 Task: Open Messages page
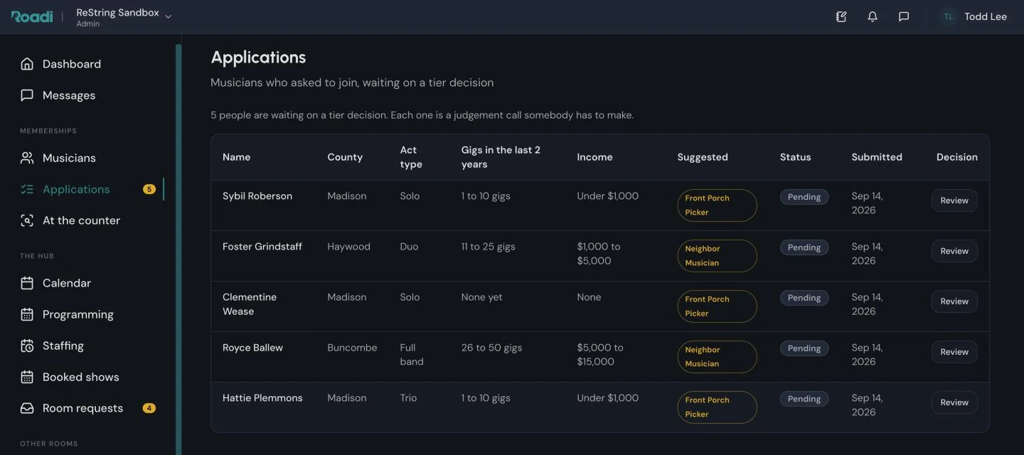tap(69, 95)
